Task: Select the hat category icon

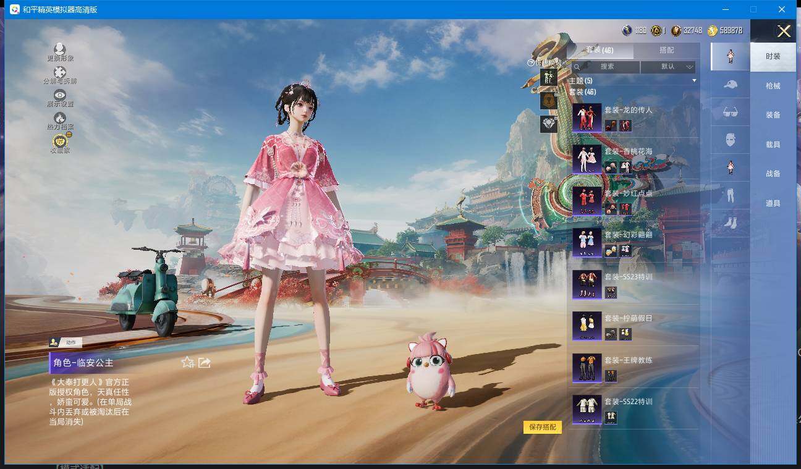Action: coord(730,85)
